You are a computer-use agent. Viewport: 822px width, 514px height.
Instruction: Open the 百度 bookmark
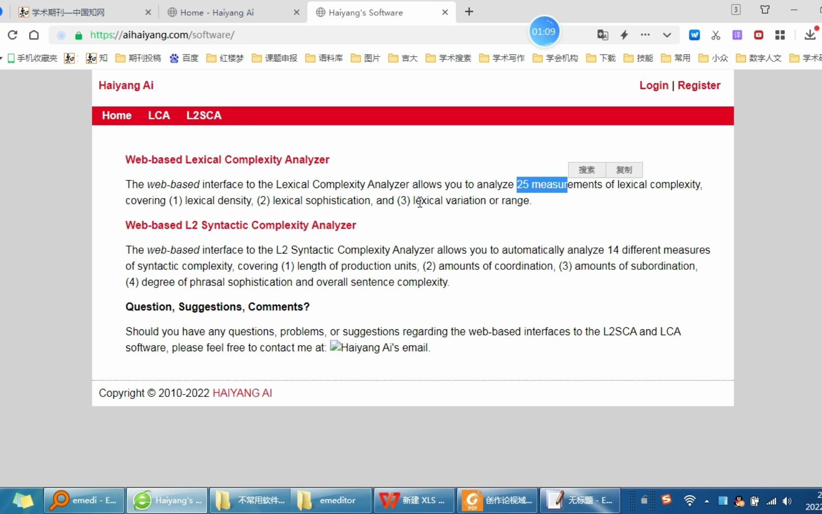click(x=184, y=58)
